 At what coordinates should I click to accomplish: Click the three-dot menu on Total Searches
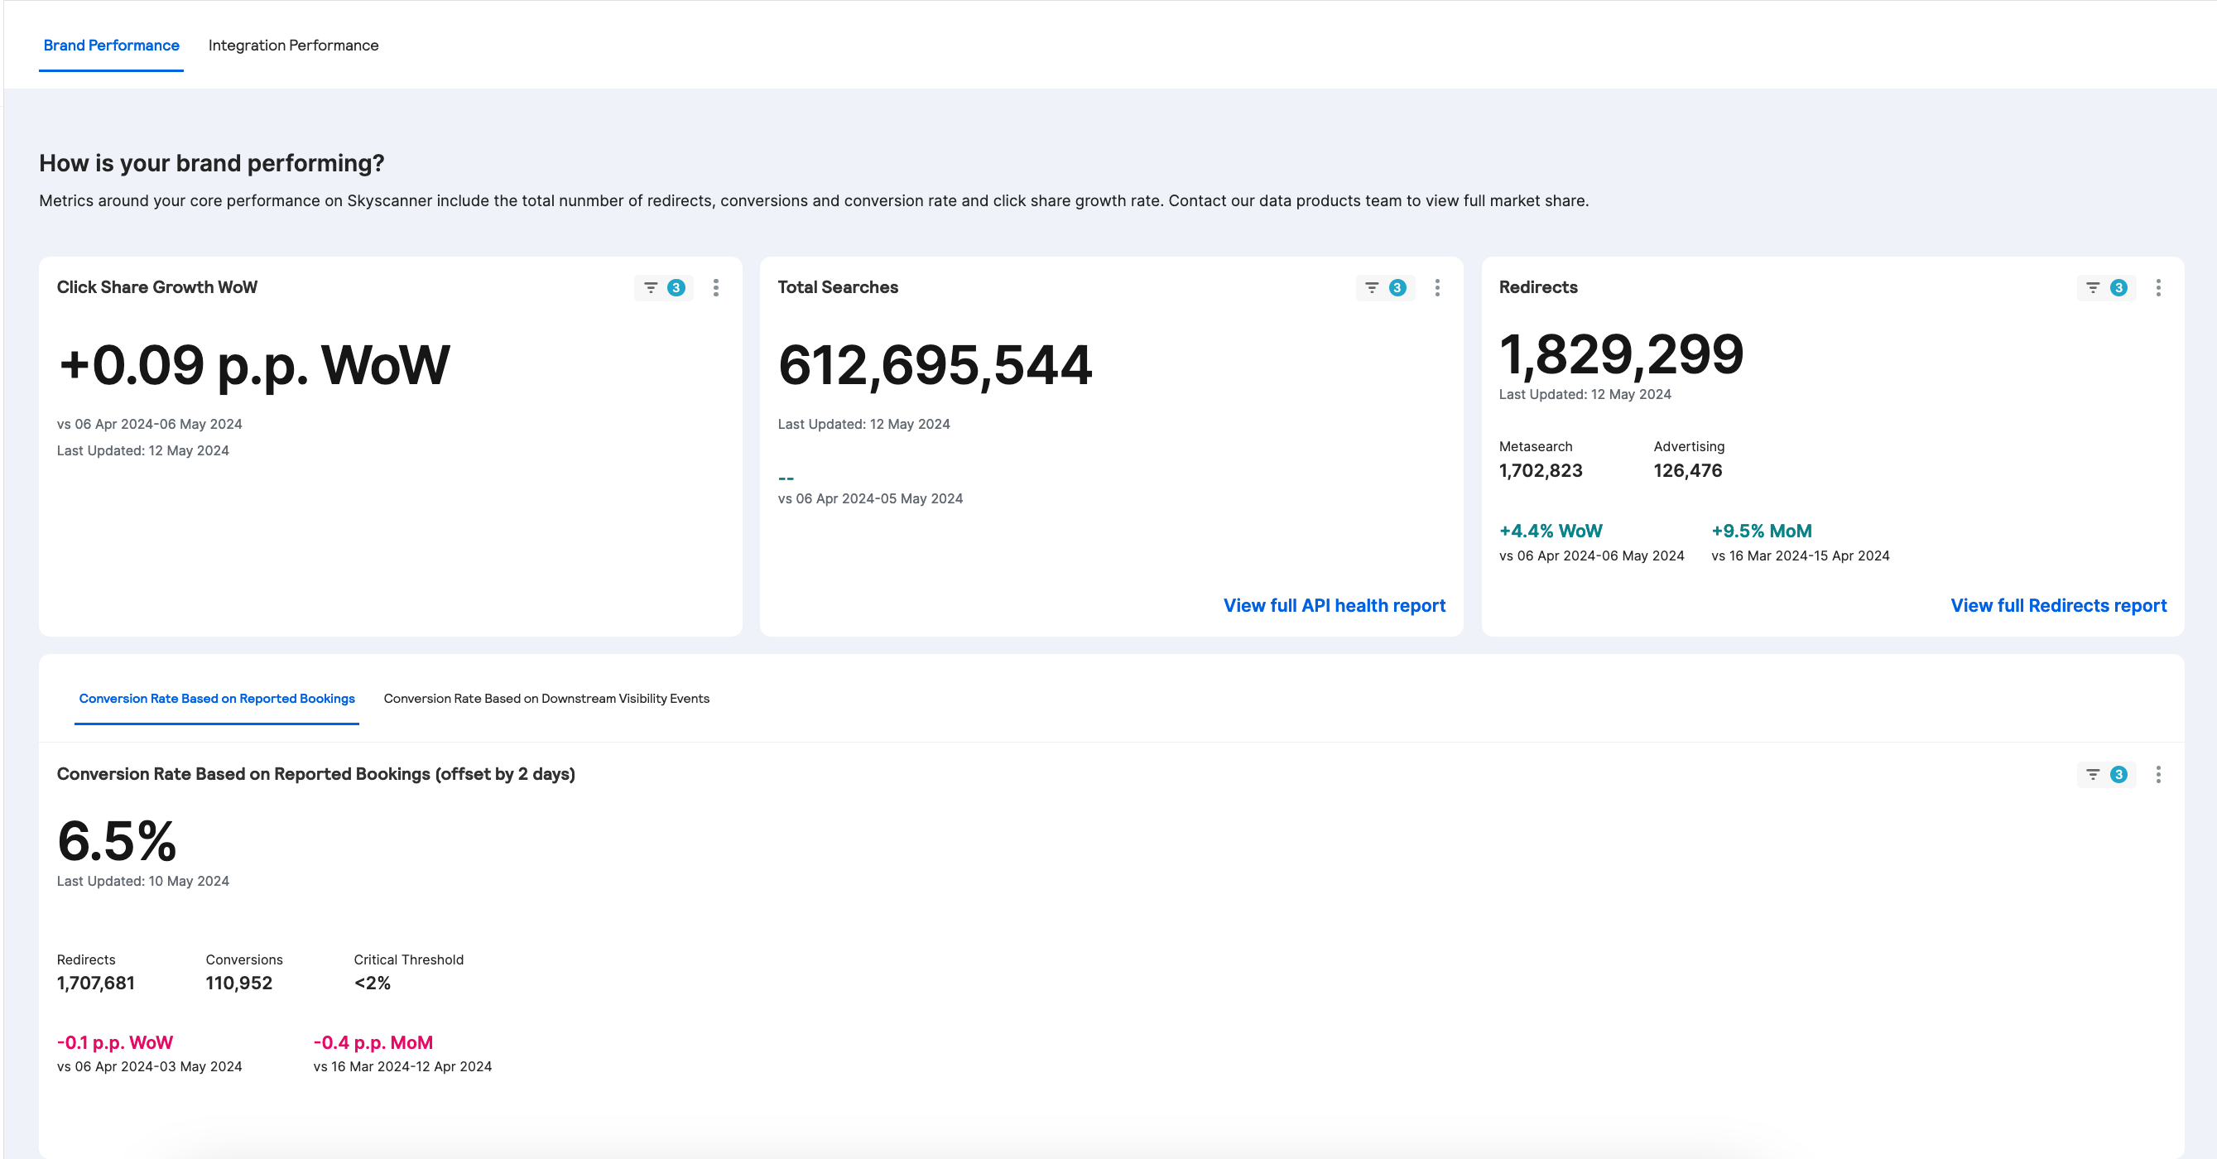[x=1437, y=286]
